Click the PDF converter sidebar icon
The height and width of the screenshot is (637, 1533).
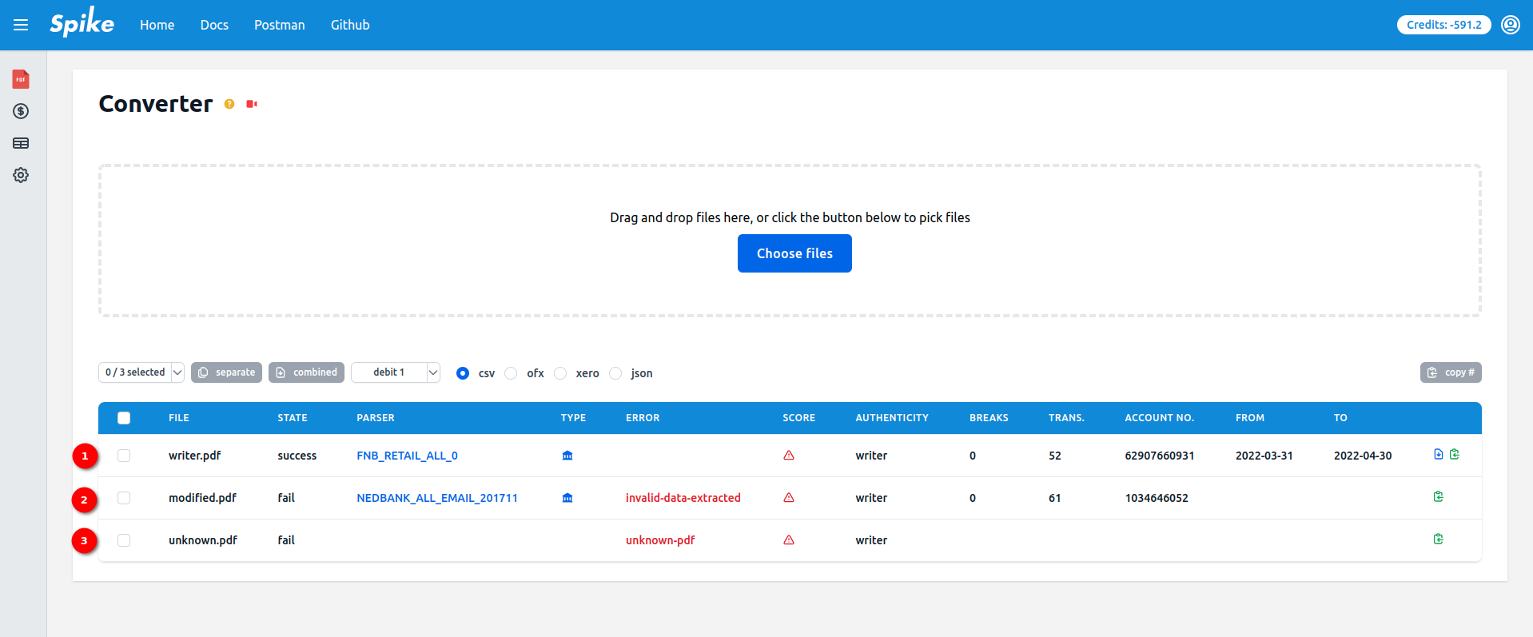click(21, 79)
